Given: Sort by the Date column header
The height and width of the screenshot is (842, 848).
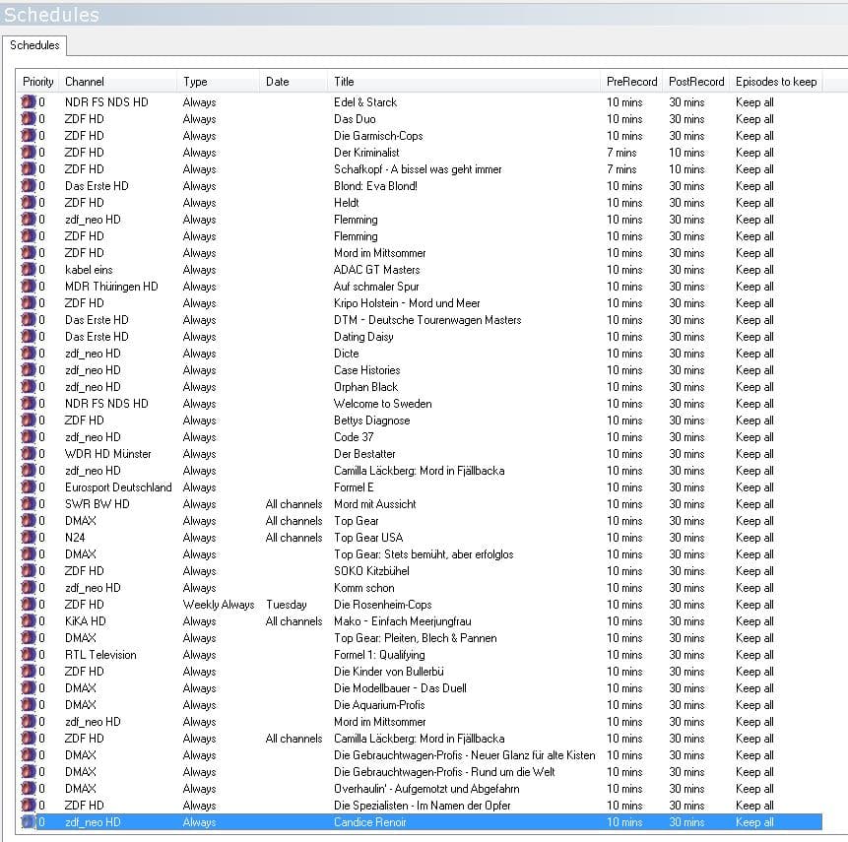Looking at the screenshot, I should point(278,82).
